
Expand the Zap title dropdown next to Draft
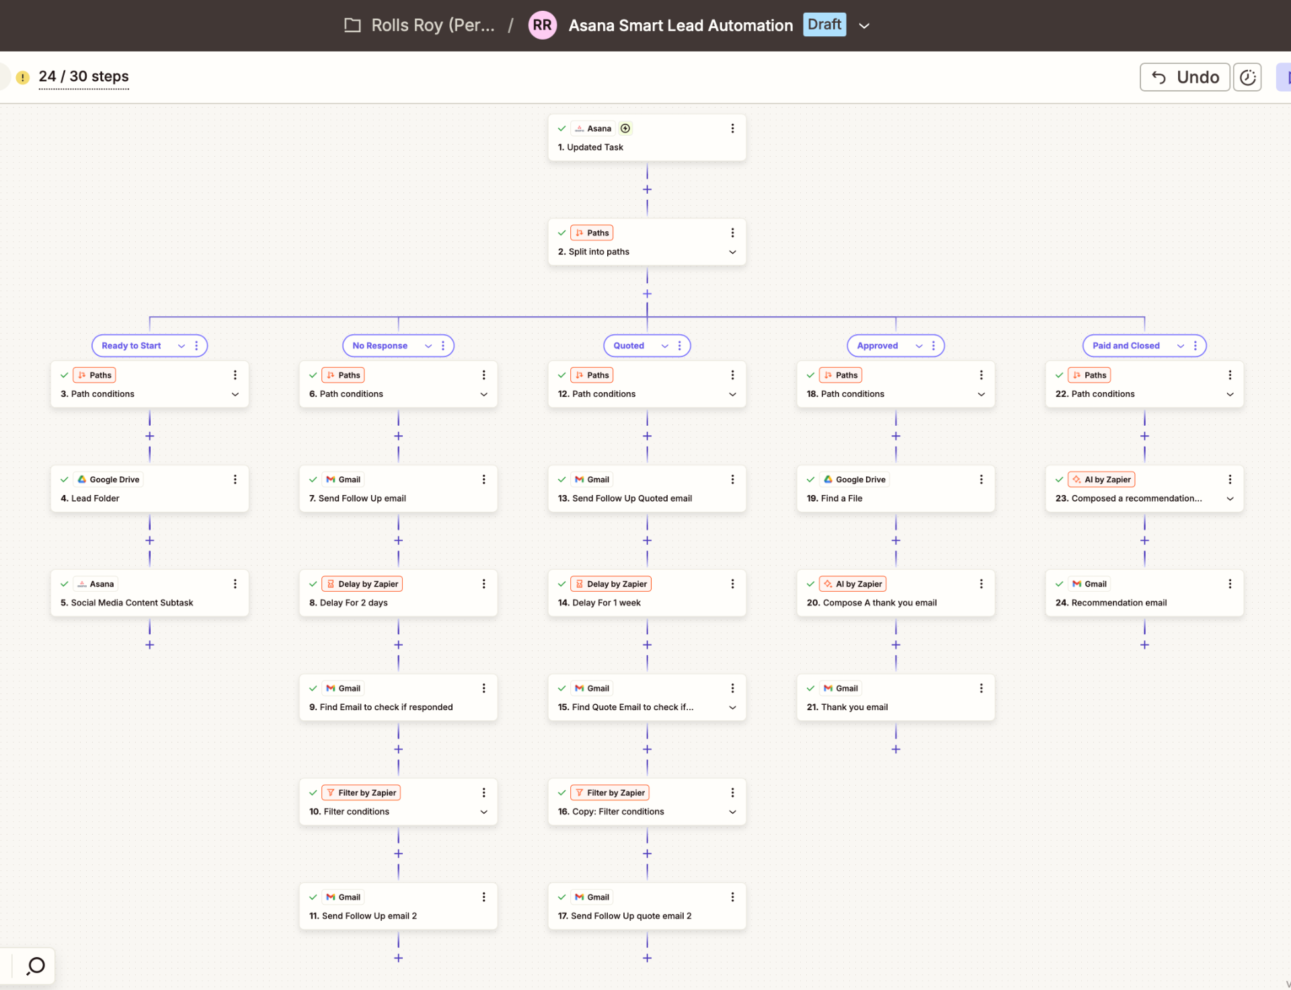pos(864,26)
